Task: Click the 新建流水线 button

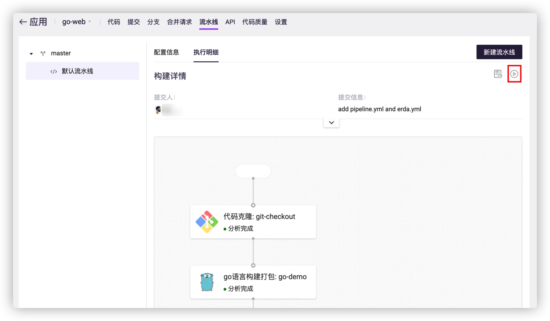Action: pos(499,52)
